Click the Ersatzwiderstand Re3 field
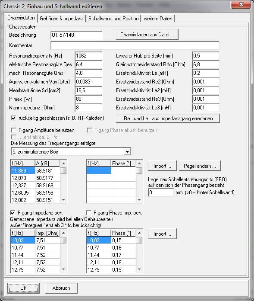This screenshot has height=301, width=254. coord(206,99)
